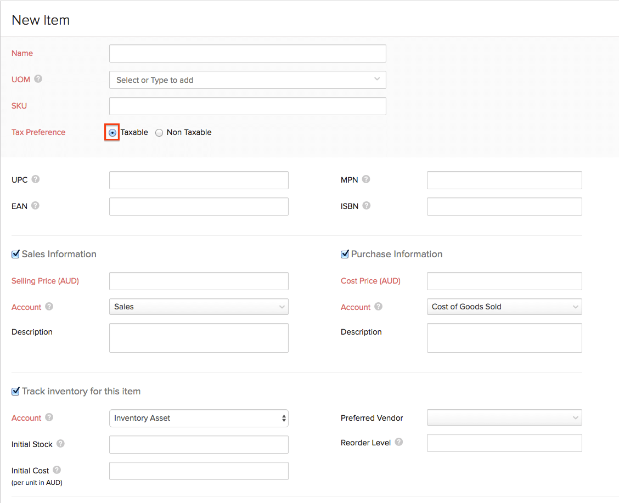The image size is (619, 503).
Task: Click the help icon next to MPN
Action: tap(366, 179)
